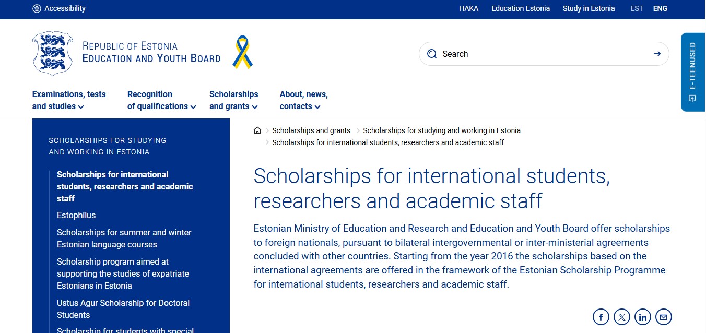Share the page on X
The width and height of the screenshot is (706, 333).
[x=622, y=317]
